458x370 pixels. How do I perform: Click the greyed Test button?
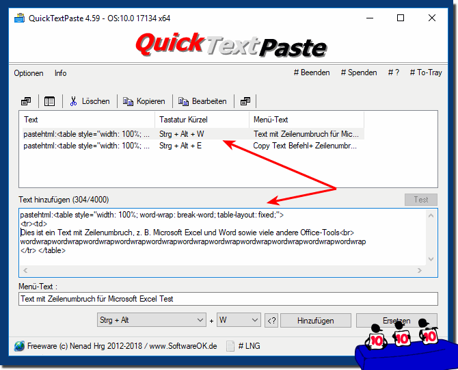(x=421, y=200)
